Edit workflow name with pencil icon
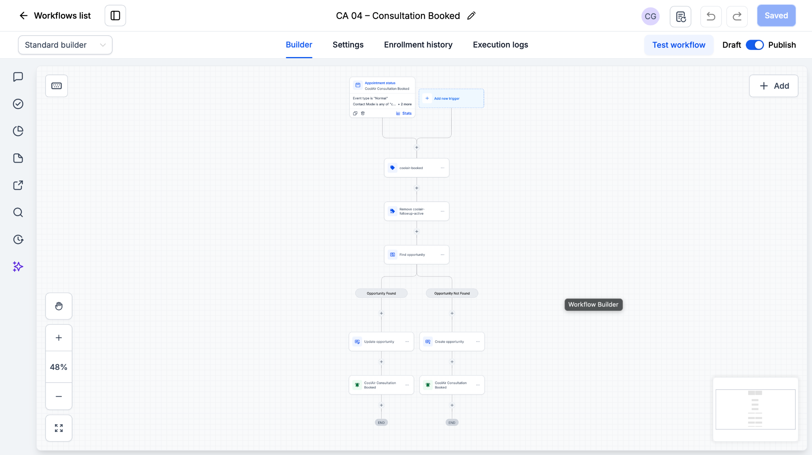Viewport: 812px width, 455px height. pos(471,15)
